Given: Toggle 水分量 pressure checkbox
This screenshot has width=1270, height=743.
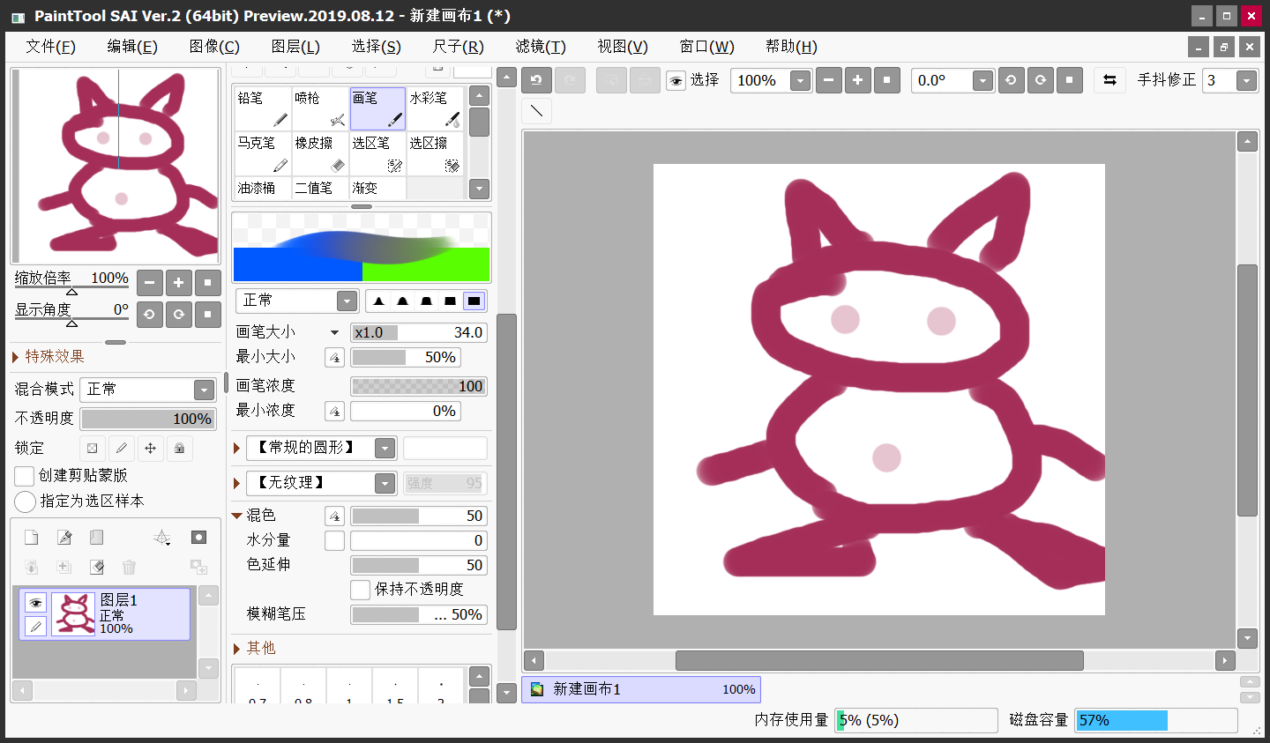Looking at the screenshot, I should (334, 540).
